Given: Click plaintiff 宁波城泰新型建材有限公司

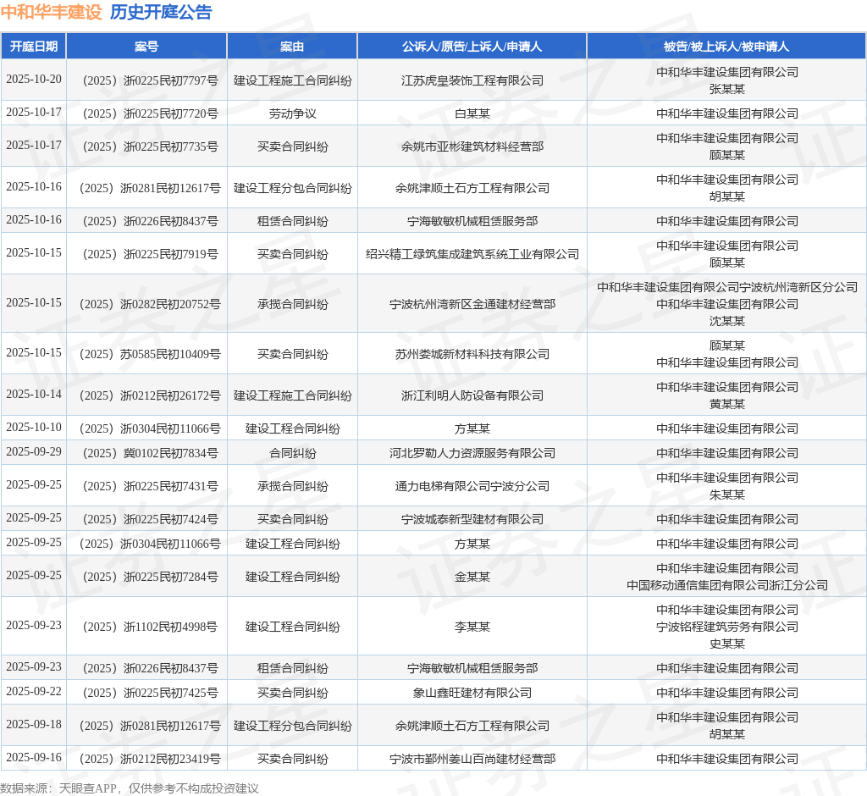Looking at the screenshot, I should click(x=472, y=519).
